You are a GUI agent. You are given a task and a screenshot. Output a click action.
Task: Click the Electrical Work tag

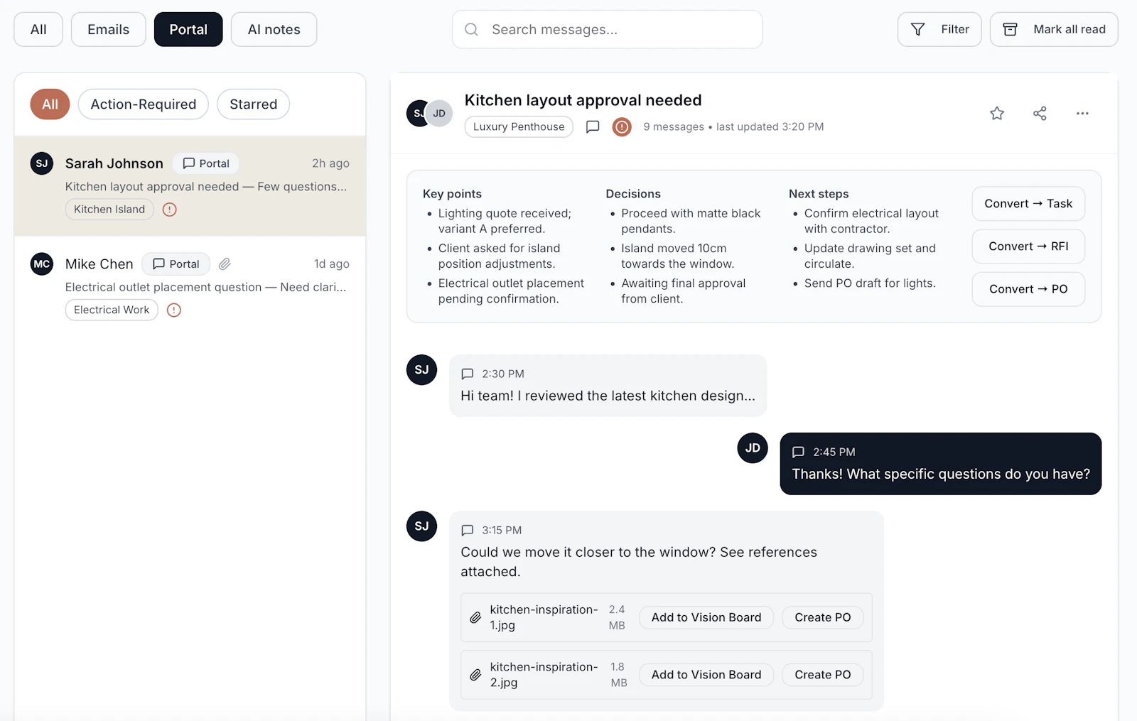point(112,310)
